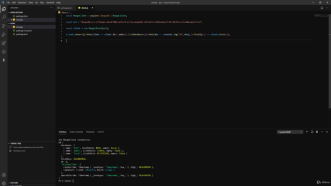This screenshot has width=331, height=186.
Task: Click line 5 new MongoClient statement
Action: tap(87, 28)
